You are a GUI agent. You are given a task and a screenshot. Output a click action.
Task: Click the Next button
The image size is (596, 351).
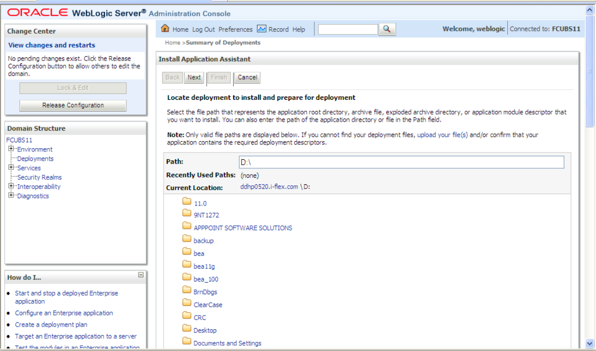pyautogui.click(x=193, y=78)
